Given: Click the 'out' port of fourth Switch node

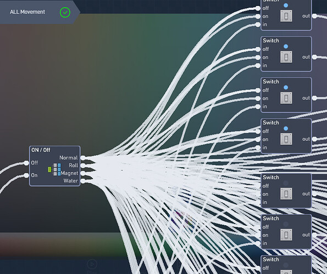Looking at the screenshot, I should click(314, 139).
